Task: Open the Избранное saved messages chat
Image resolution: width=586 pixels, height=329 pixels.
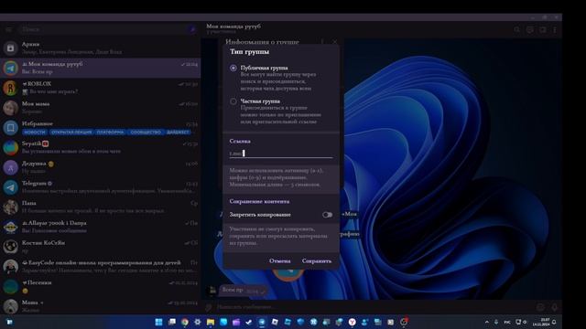Action: coord(100,127)
